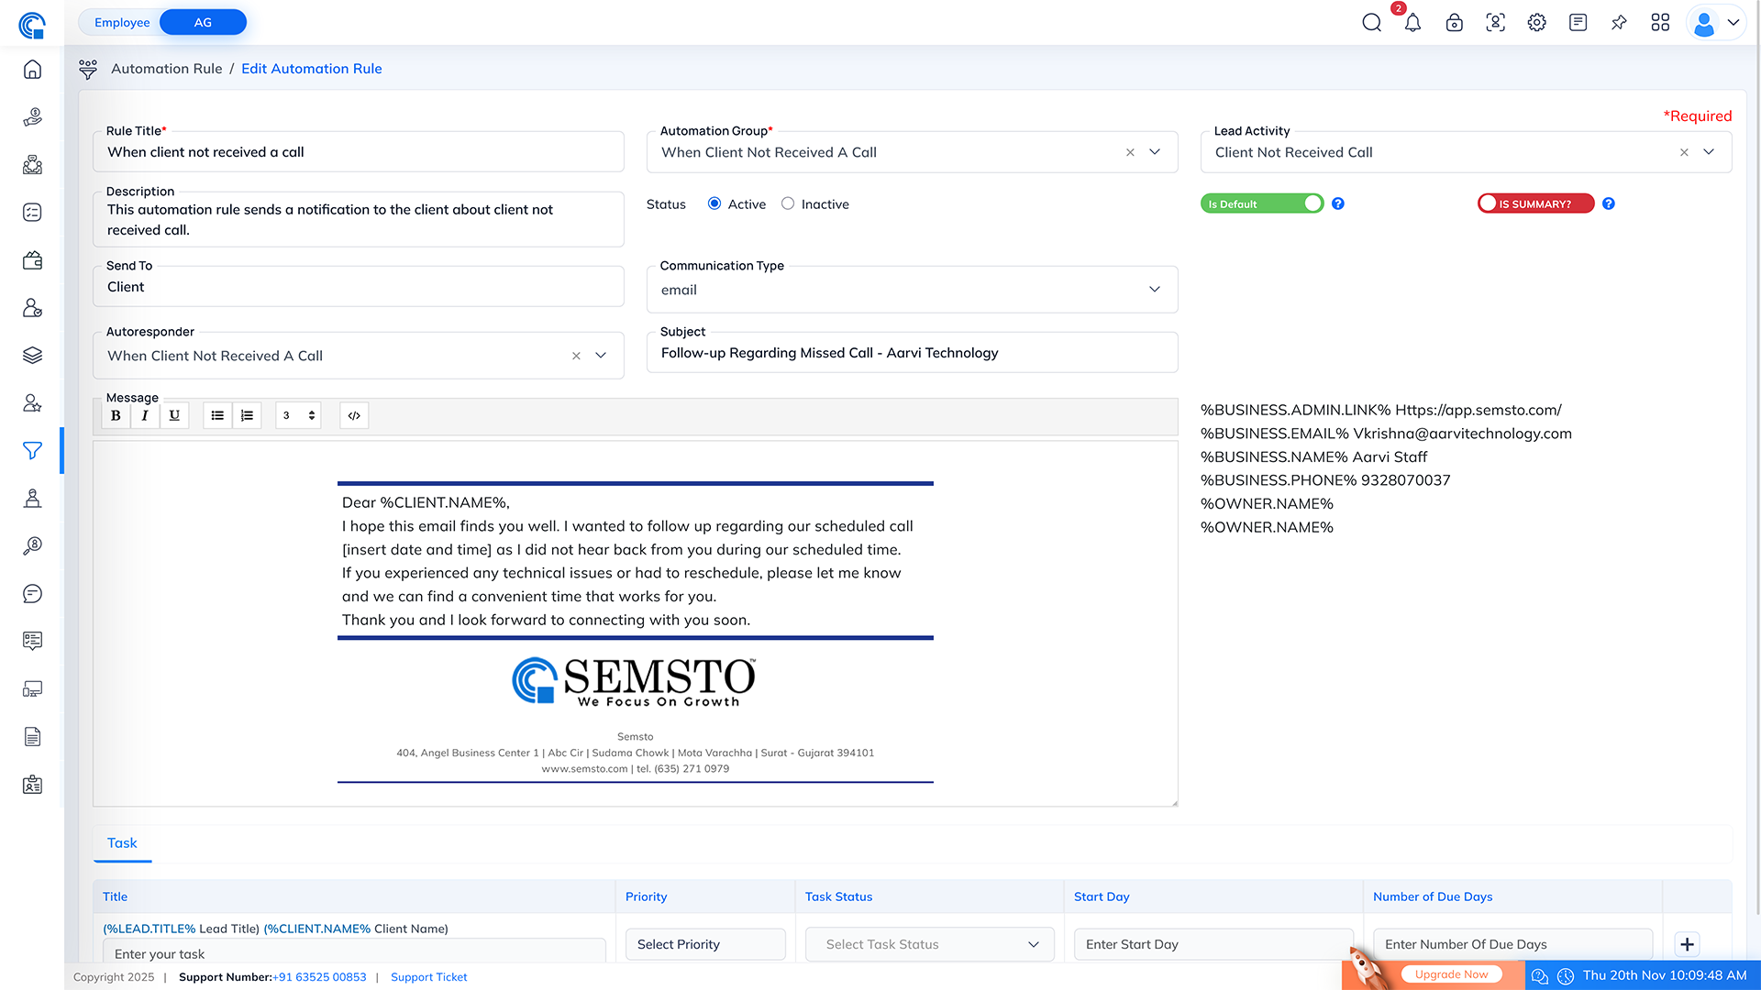Insert an unordered bullet list

pyautogui.click(x=217, y=415)
